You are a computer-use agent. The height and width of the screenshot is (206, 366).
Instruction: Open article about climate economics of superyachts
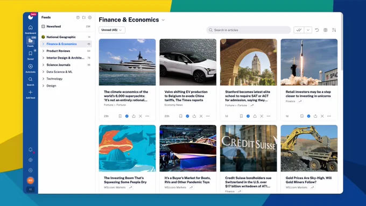point(126,96)
